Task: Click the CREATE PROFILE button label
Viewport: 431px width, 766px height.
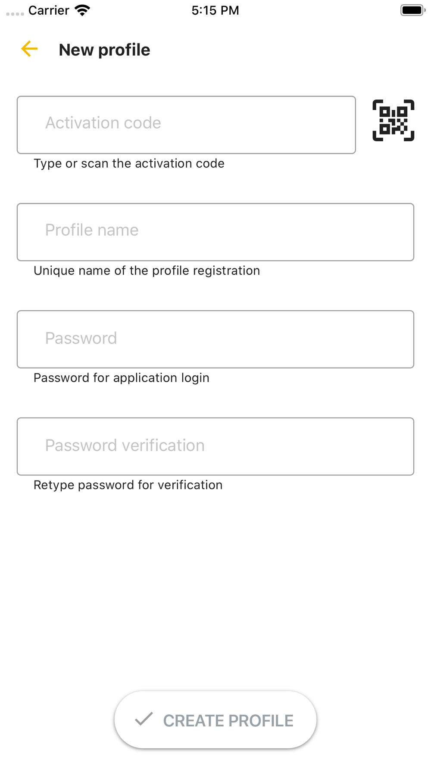Action: pos(228,720)
